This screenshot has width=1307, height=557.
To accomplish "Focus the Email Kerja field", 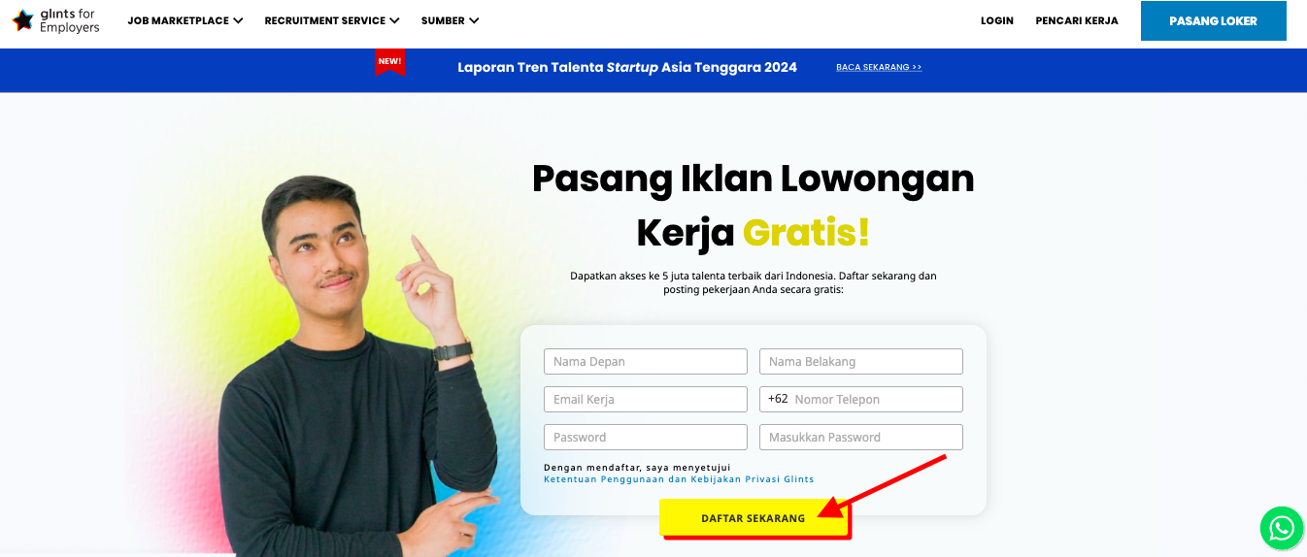I will (646, 399).
